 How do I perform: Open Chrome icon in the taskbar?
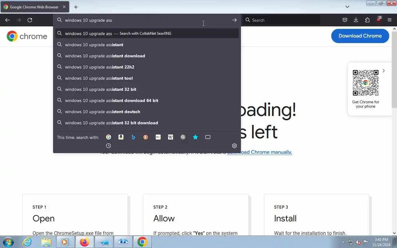click(x=142, y=242)
